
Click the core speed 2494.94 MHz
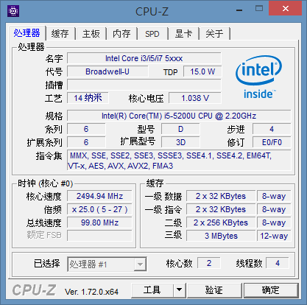[x=99, y=196]
